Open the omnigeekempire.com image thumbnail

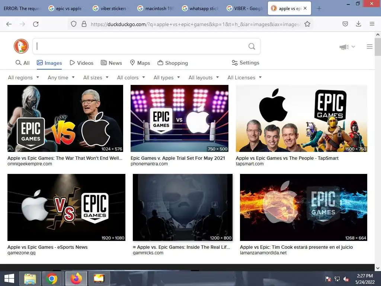coord(65,118)
